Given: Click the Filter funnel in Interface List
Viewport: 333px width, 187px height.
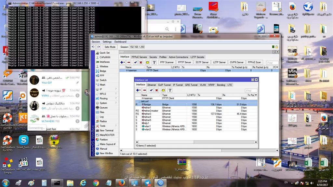Looking at the screenshot, I should 170,90.
